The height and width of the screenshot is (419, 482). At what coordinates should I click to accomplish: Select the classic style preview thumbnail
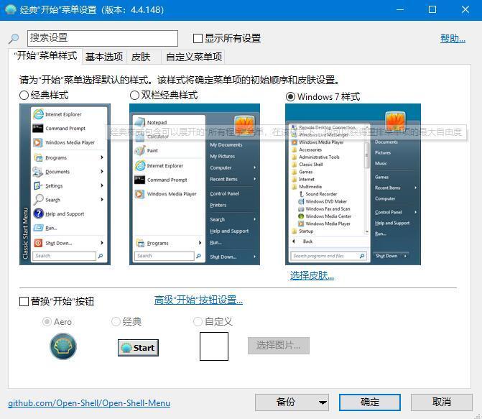pos(65,184)
